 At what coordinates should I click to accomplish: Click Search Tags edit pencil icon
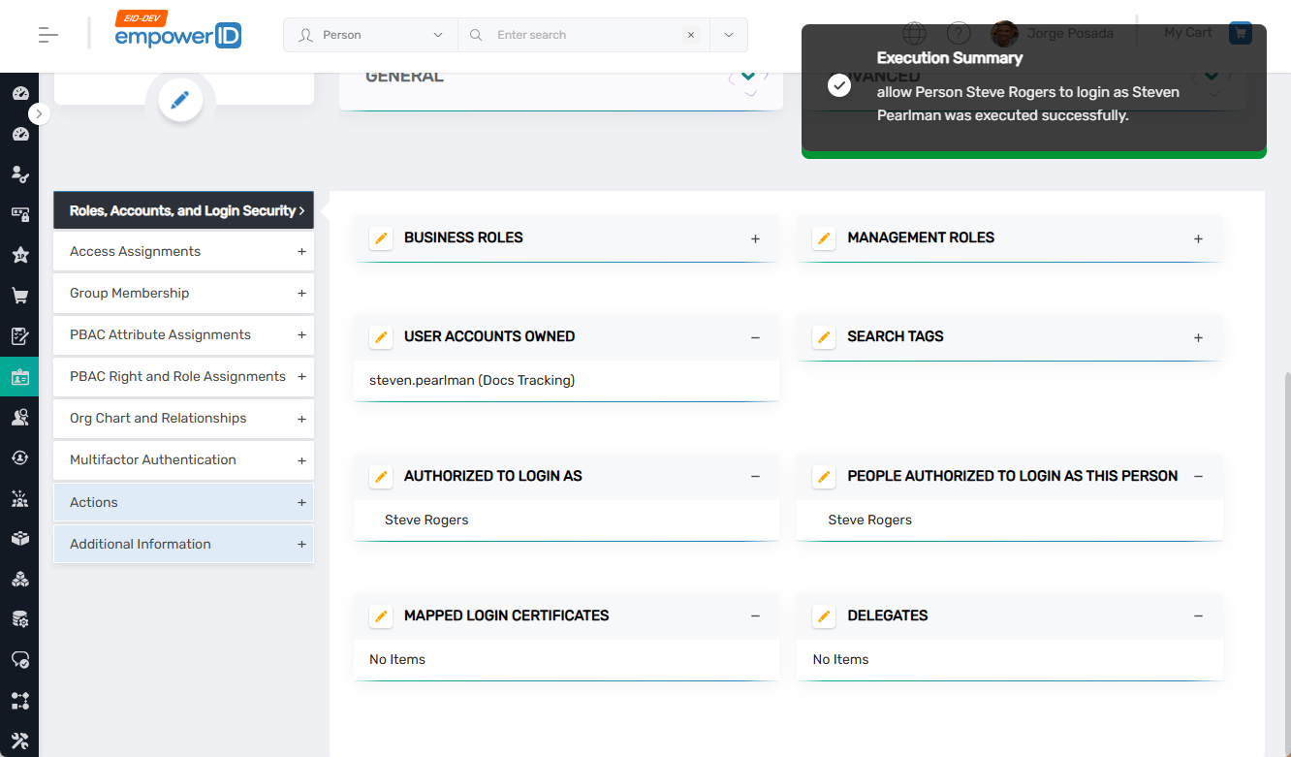pyautogui.click(x=824, y=337)
